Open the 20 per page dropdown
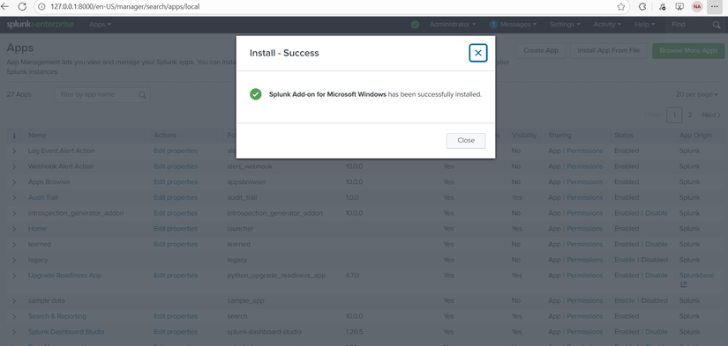Viewport: 728px width, 346px height. tap(696, 94)
